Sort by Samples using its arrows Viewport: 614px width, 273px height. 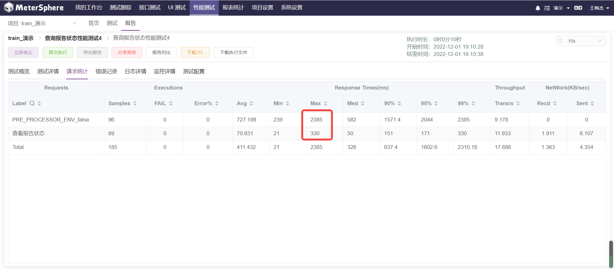coord(135,103)
